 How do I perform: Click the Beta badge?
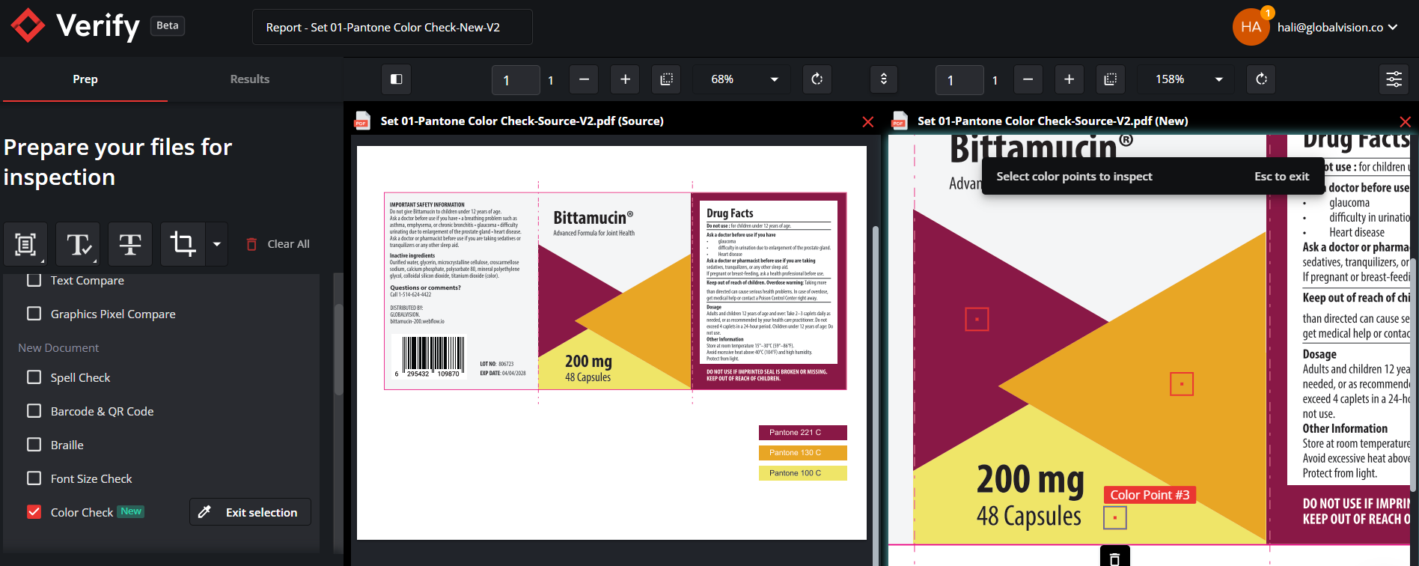(168, 25)
